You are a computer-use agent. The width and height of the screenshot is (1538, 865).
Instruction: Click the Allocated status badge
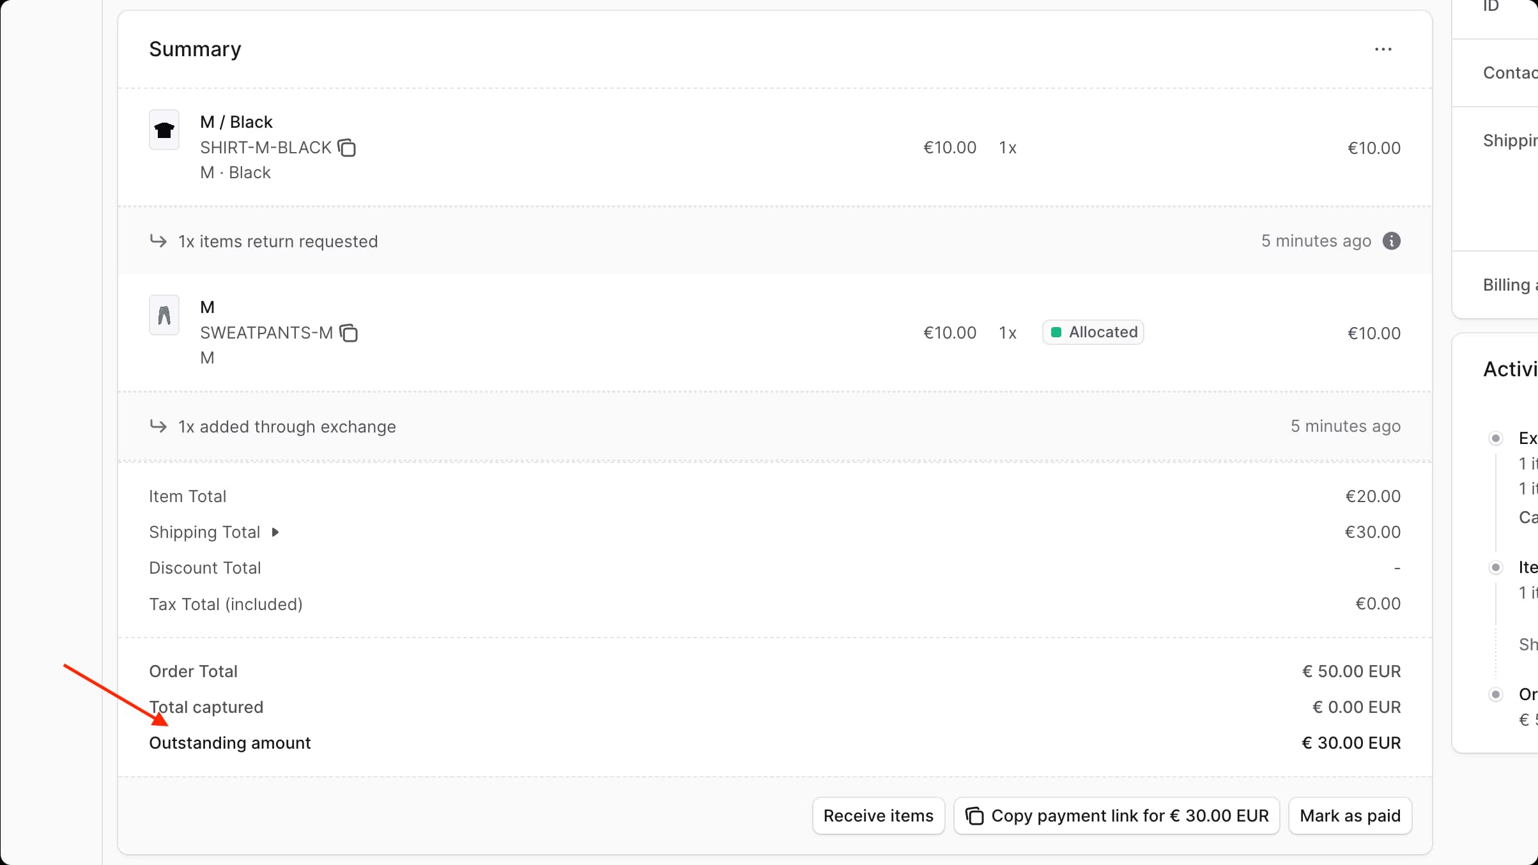click(x=1092, y=332)
